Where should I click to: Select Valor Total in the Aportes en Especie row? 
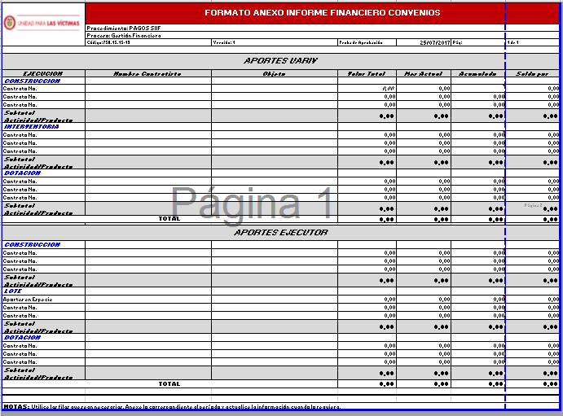(x=367, y=299)
